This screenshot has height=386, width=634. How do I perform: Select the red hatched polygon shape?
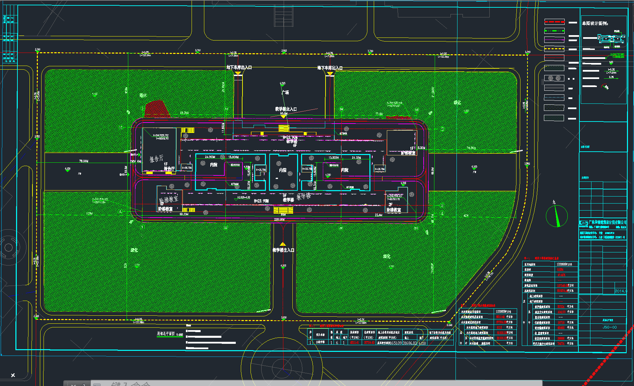point(157,108)
